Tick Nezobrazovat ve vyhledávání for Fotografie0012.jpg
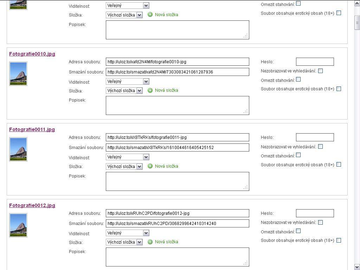 click(x=321, y=222)
